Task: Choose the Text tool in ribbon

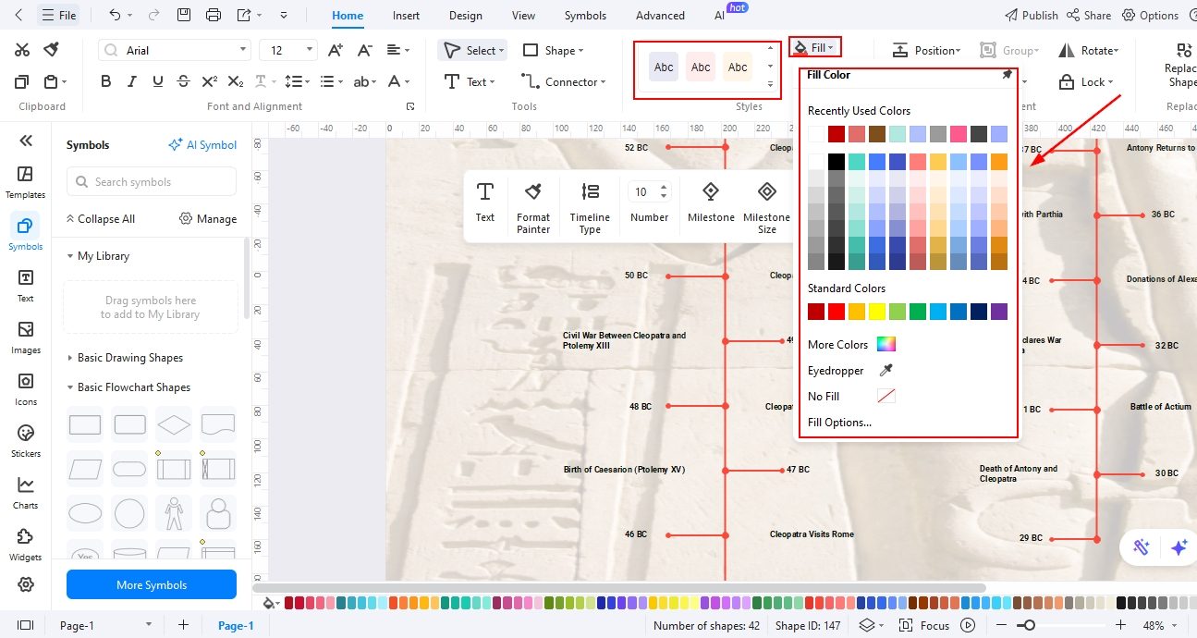Action: click(471, 81)
